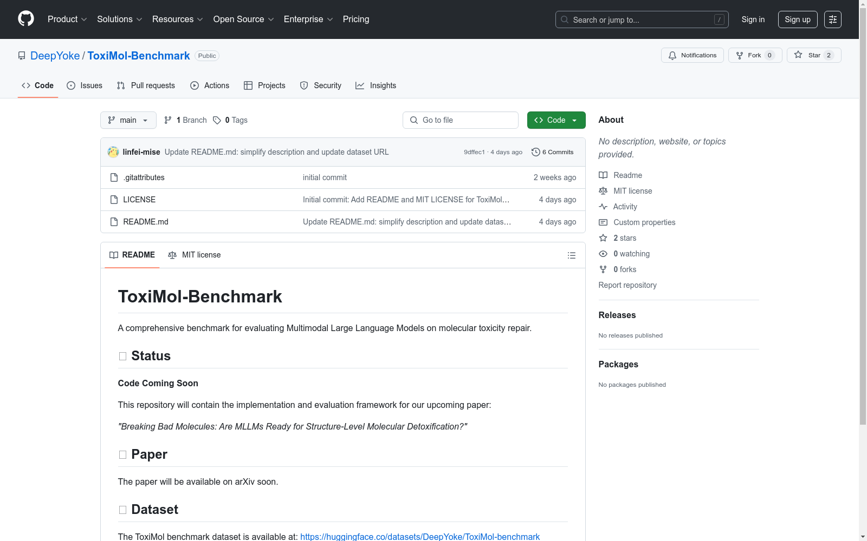867x541 pixels.
Task: View the 2 stars list
Action: coord(618,238)
